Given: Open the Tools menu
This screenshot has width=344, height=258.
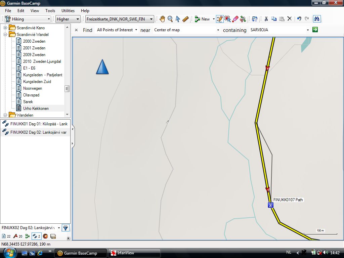Looking at the screenshot, I should [50, 11].
